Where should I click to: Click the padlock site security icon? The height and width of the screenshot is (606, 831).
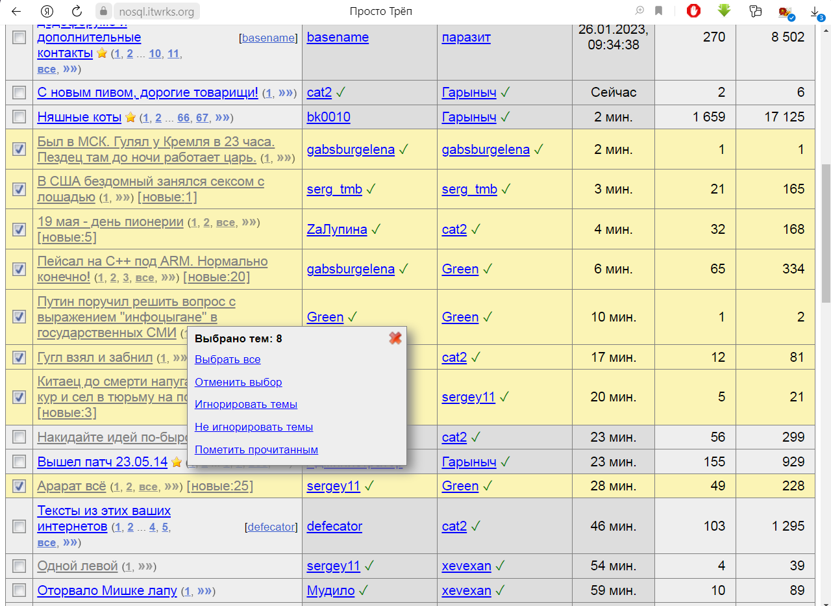(x=103, y=12)
